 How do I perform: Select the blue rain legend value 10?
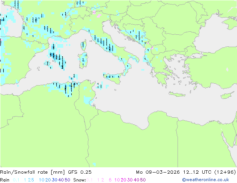pyautogui.click(x=41, y=180)
